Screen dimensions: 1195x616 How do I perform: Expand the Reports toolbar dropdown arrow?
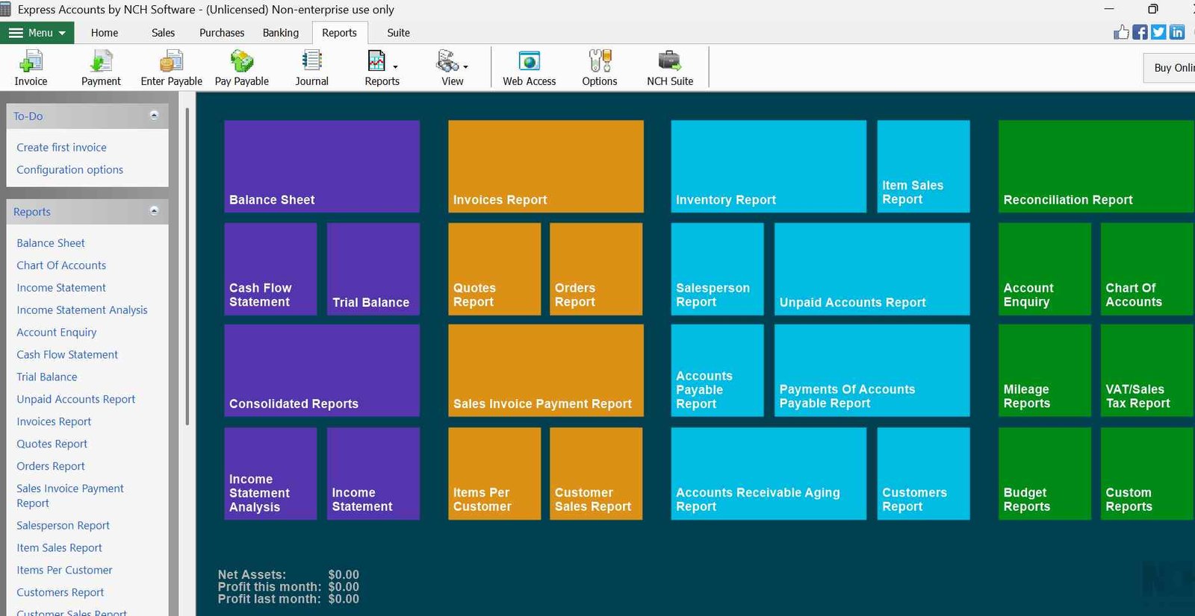[396, 67]
